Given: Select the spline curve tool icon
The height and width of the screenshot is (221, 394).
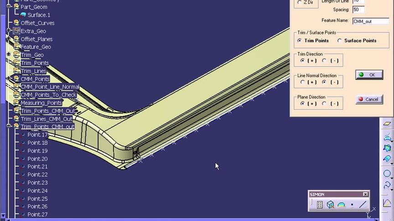Looking at the screenshot, I should point(387,185).
